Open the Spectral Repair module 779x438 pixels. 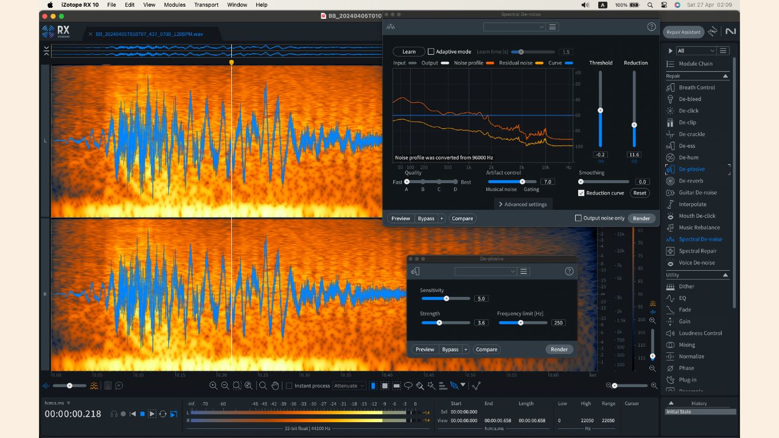click(x=697, y=251)
